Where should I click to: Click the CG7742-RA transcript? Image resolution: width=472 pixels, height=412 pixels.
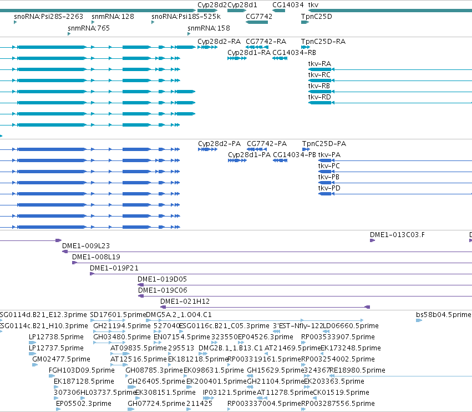pos(257,47)
